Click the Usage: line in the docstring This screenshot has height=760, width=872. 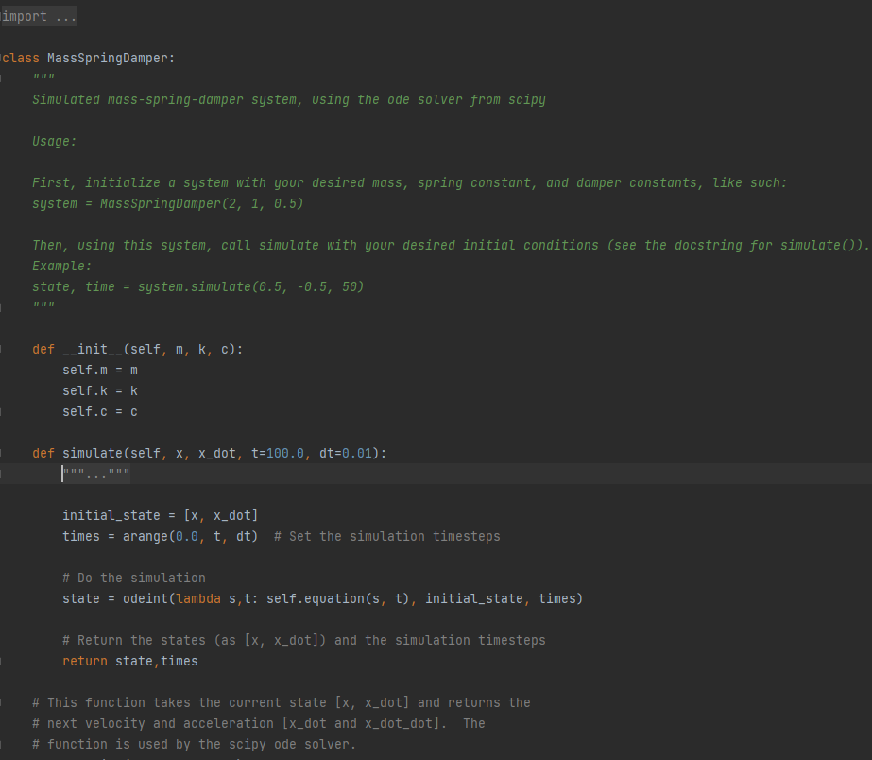point(53,141)
